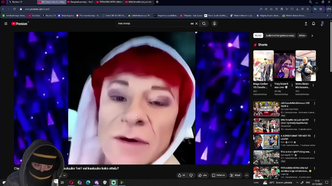The width and height of the screenshot is (332, 186).
Task: Open the YouTube notifications bell
Action: 314,24
